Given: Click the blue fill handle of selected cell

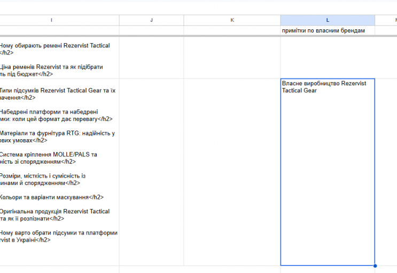Looking at the screenshot, I should (375, 266).
